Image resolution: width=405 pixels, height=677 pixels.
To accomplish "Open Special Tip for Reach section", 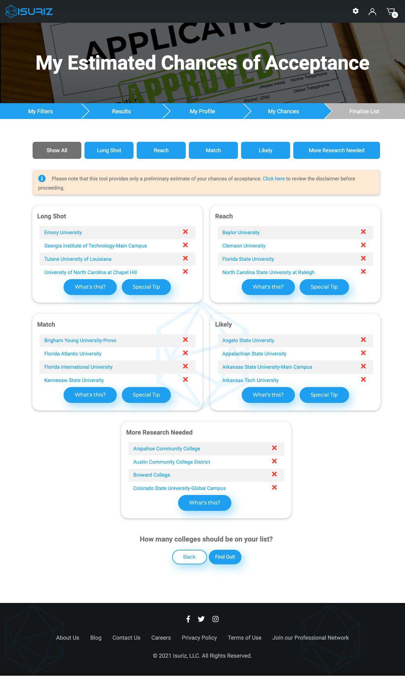I will tap(324, 287).
